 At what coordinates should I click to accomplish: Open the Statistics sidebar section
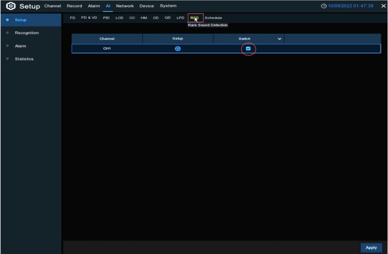click(x=24, y=59)
